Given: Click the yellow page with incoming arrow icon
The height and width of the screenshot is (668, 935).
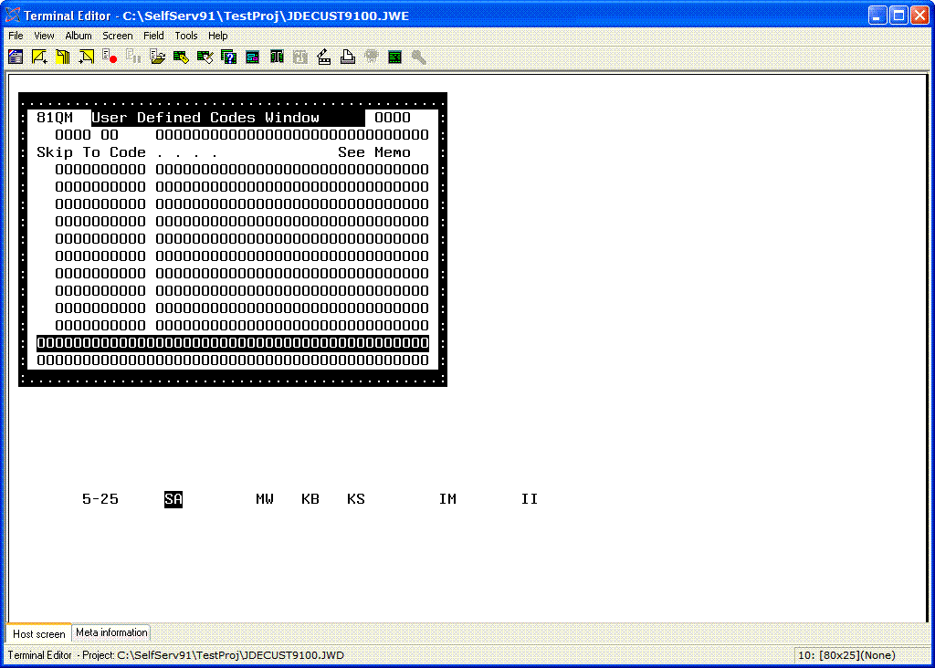Looking at the screenshot, I should 87,57.
